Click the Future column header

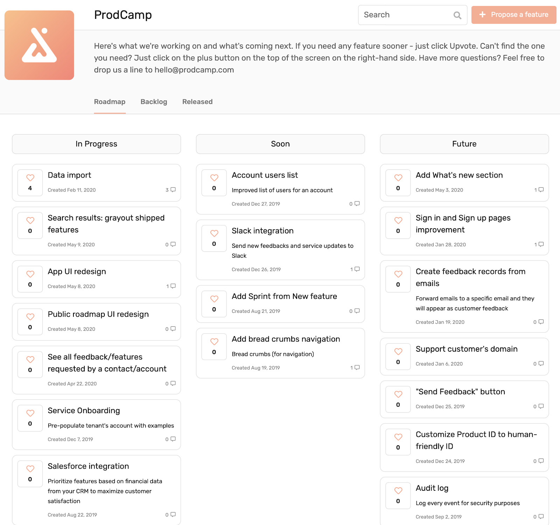[x=464, y=144]
